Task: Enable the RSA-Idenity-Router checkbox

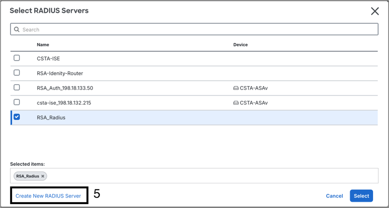Action: 17,73
